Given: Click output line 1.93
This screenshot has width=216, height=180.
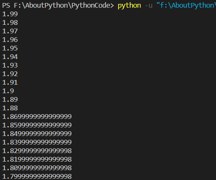Looking at the screenshot, I should pyautogui.click(x=10, y=65).
